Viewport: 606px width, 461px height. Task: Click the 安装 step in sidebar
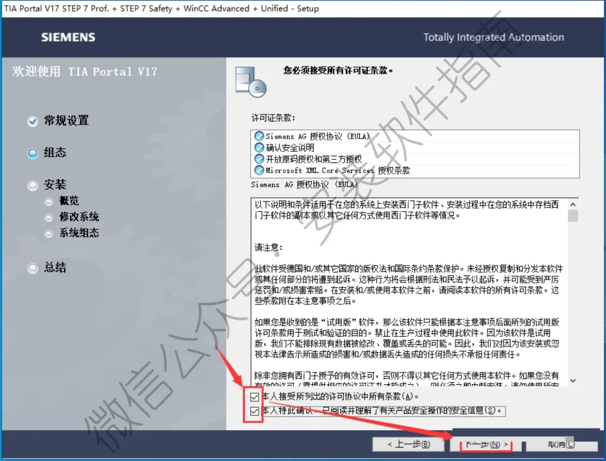point(55,185)
